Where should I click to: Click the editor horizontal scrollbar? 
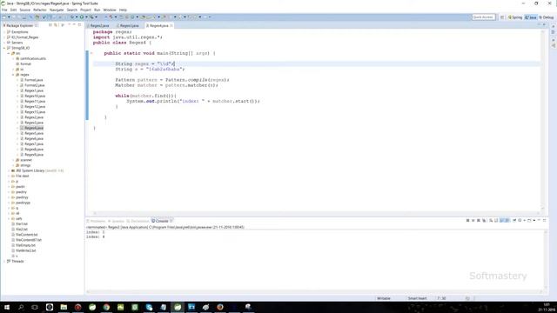pos(316,213)
